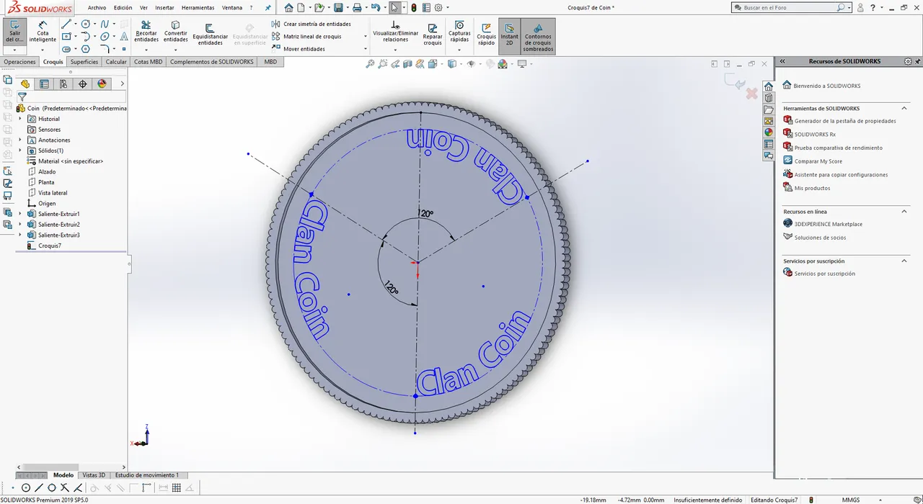This screenshot has height=504, width=923.
Task: Open the ConfigurationManager tab icon
Action: point(63,84)
